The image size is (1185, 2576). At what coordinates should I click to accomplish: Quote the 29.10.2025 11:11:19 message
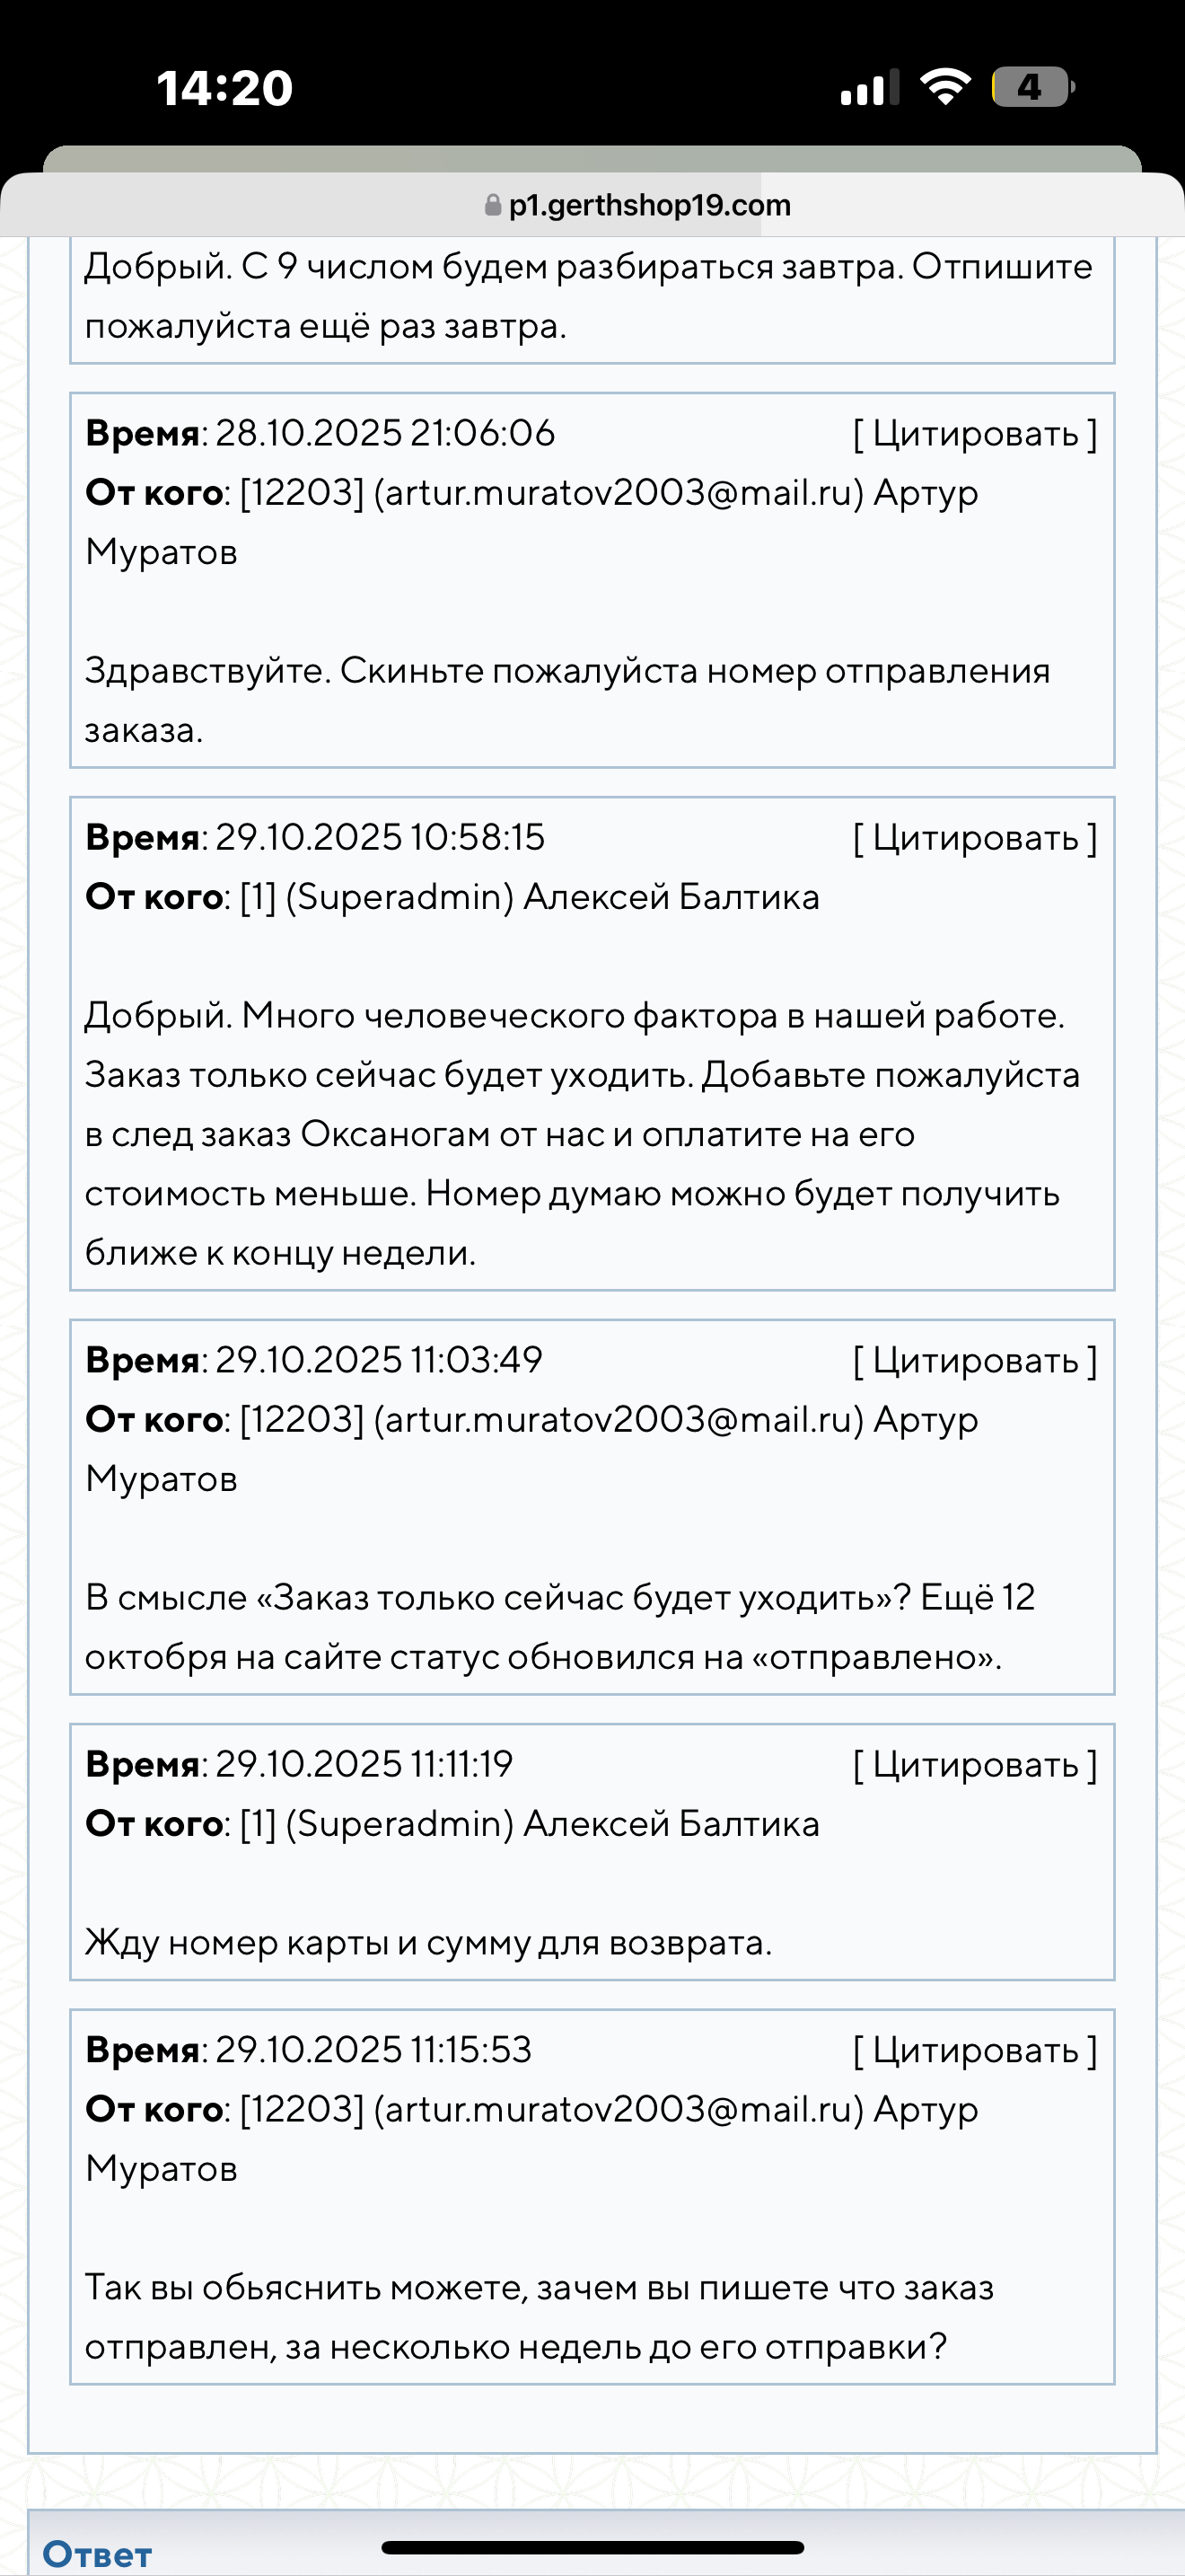(974, 1765)
